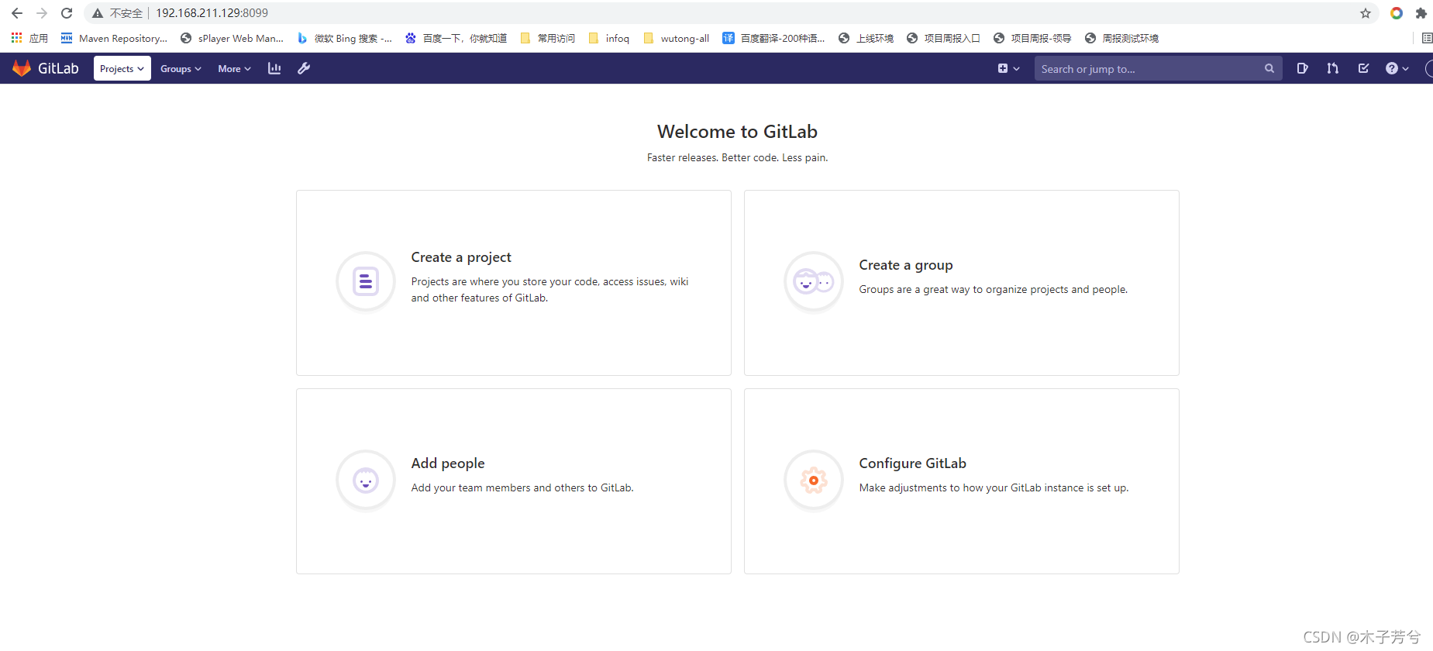
Task: Click the Add people face icon
Action: (x=366, y=480)
